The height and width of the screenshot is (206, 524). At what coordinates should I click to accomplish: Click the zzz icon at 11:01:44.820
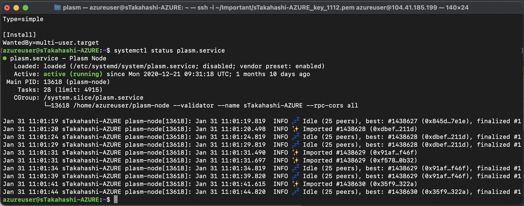(x=295, y=192)
